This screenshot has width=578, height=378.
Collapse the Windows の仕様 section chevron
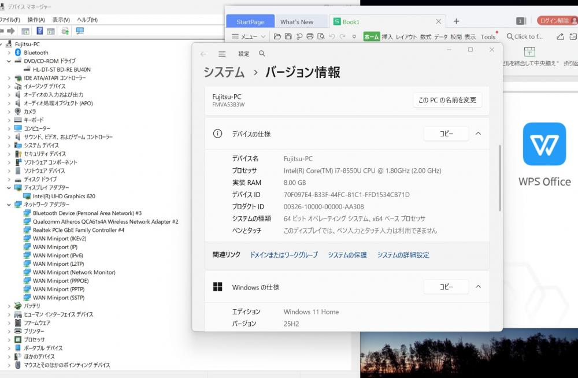(x=478, y=287)
